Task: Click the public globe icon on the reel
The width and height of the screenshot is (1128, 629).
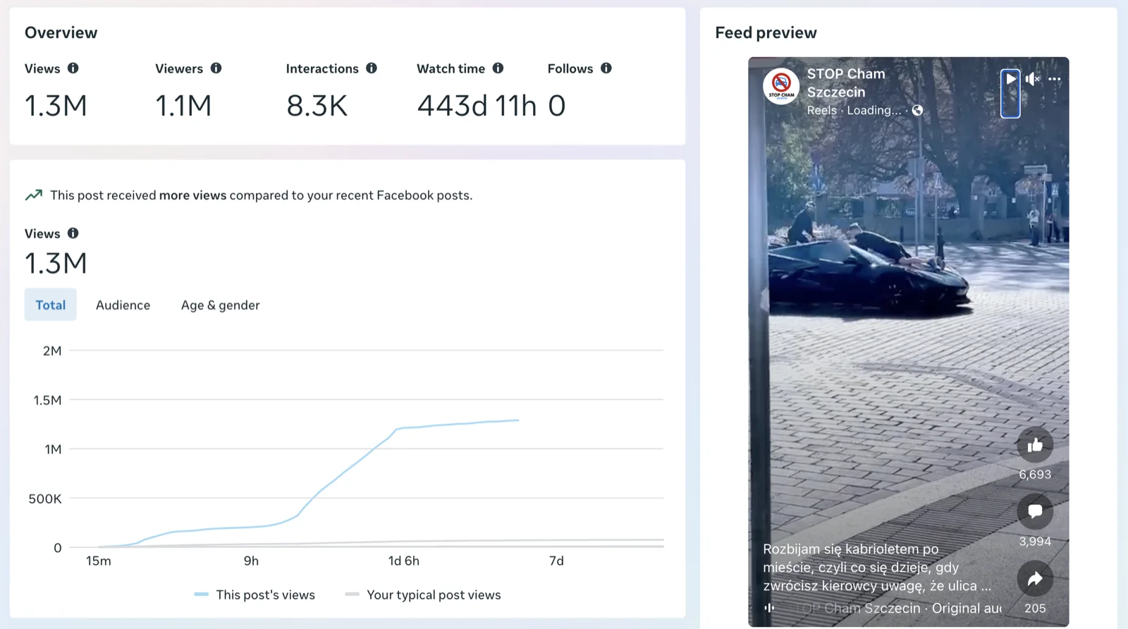Action: click(917, 110)
